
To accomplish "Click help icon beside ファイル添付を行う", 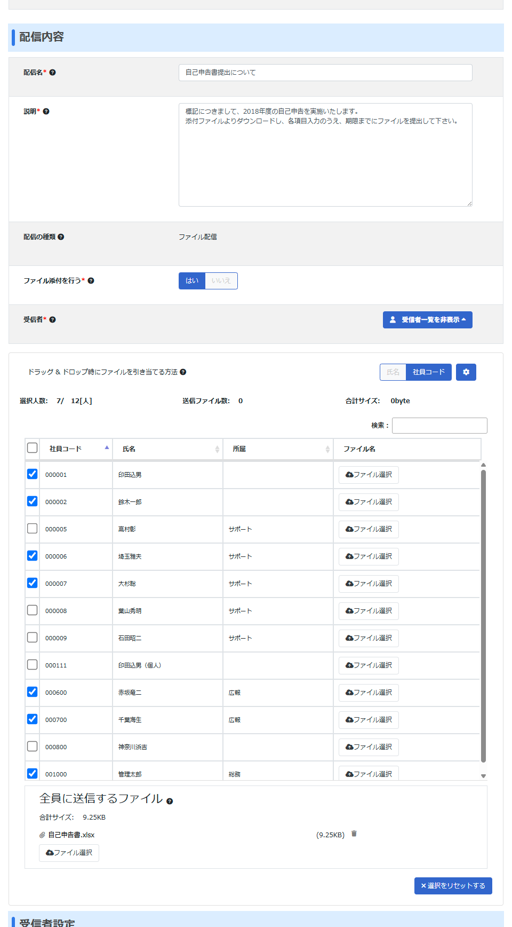I will [91, 281].
